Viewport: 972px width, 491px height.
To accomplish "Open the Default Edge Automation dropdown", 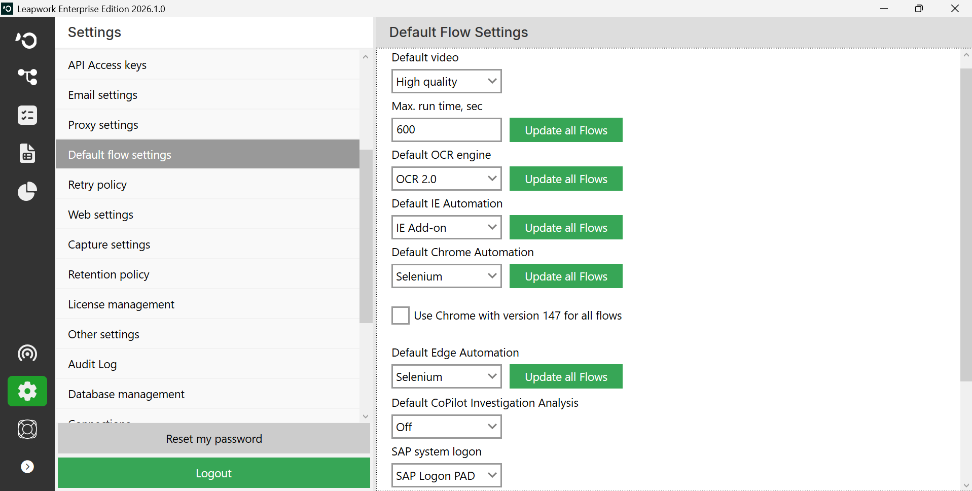I will tap(447, 376).
